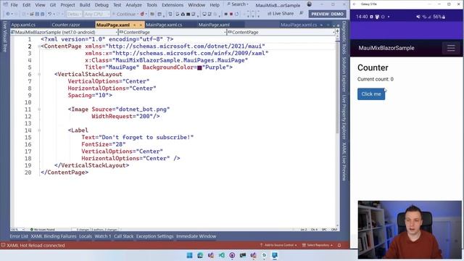Click the PREVIEW DEMO button
Image resolution: width=464 pixels, height=261 pixels.
pos(327,14)
